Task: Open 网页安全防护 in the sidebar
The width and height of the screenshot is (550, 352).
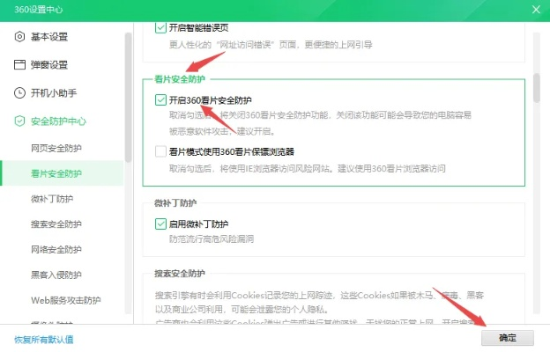Action: [56, 148]
